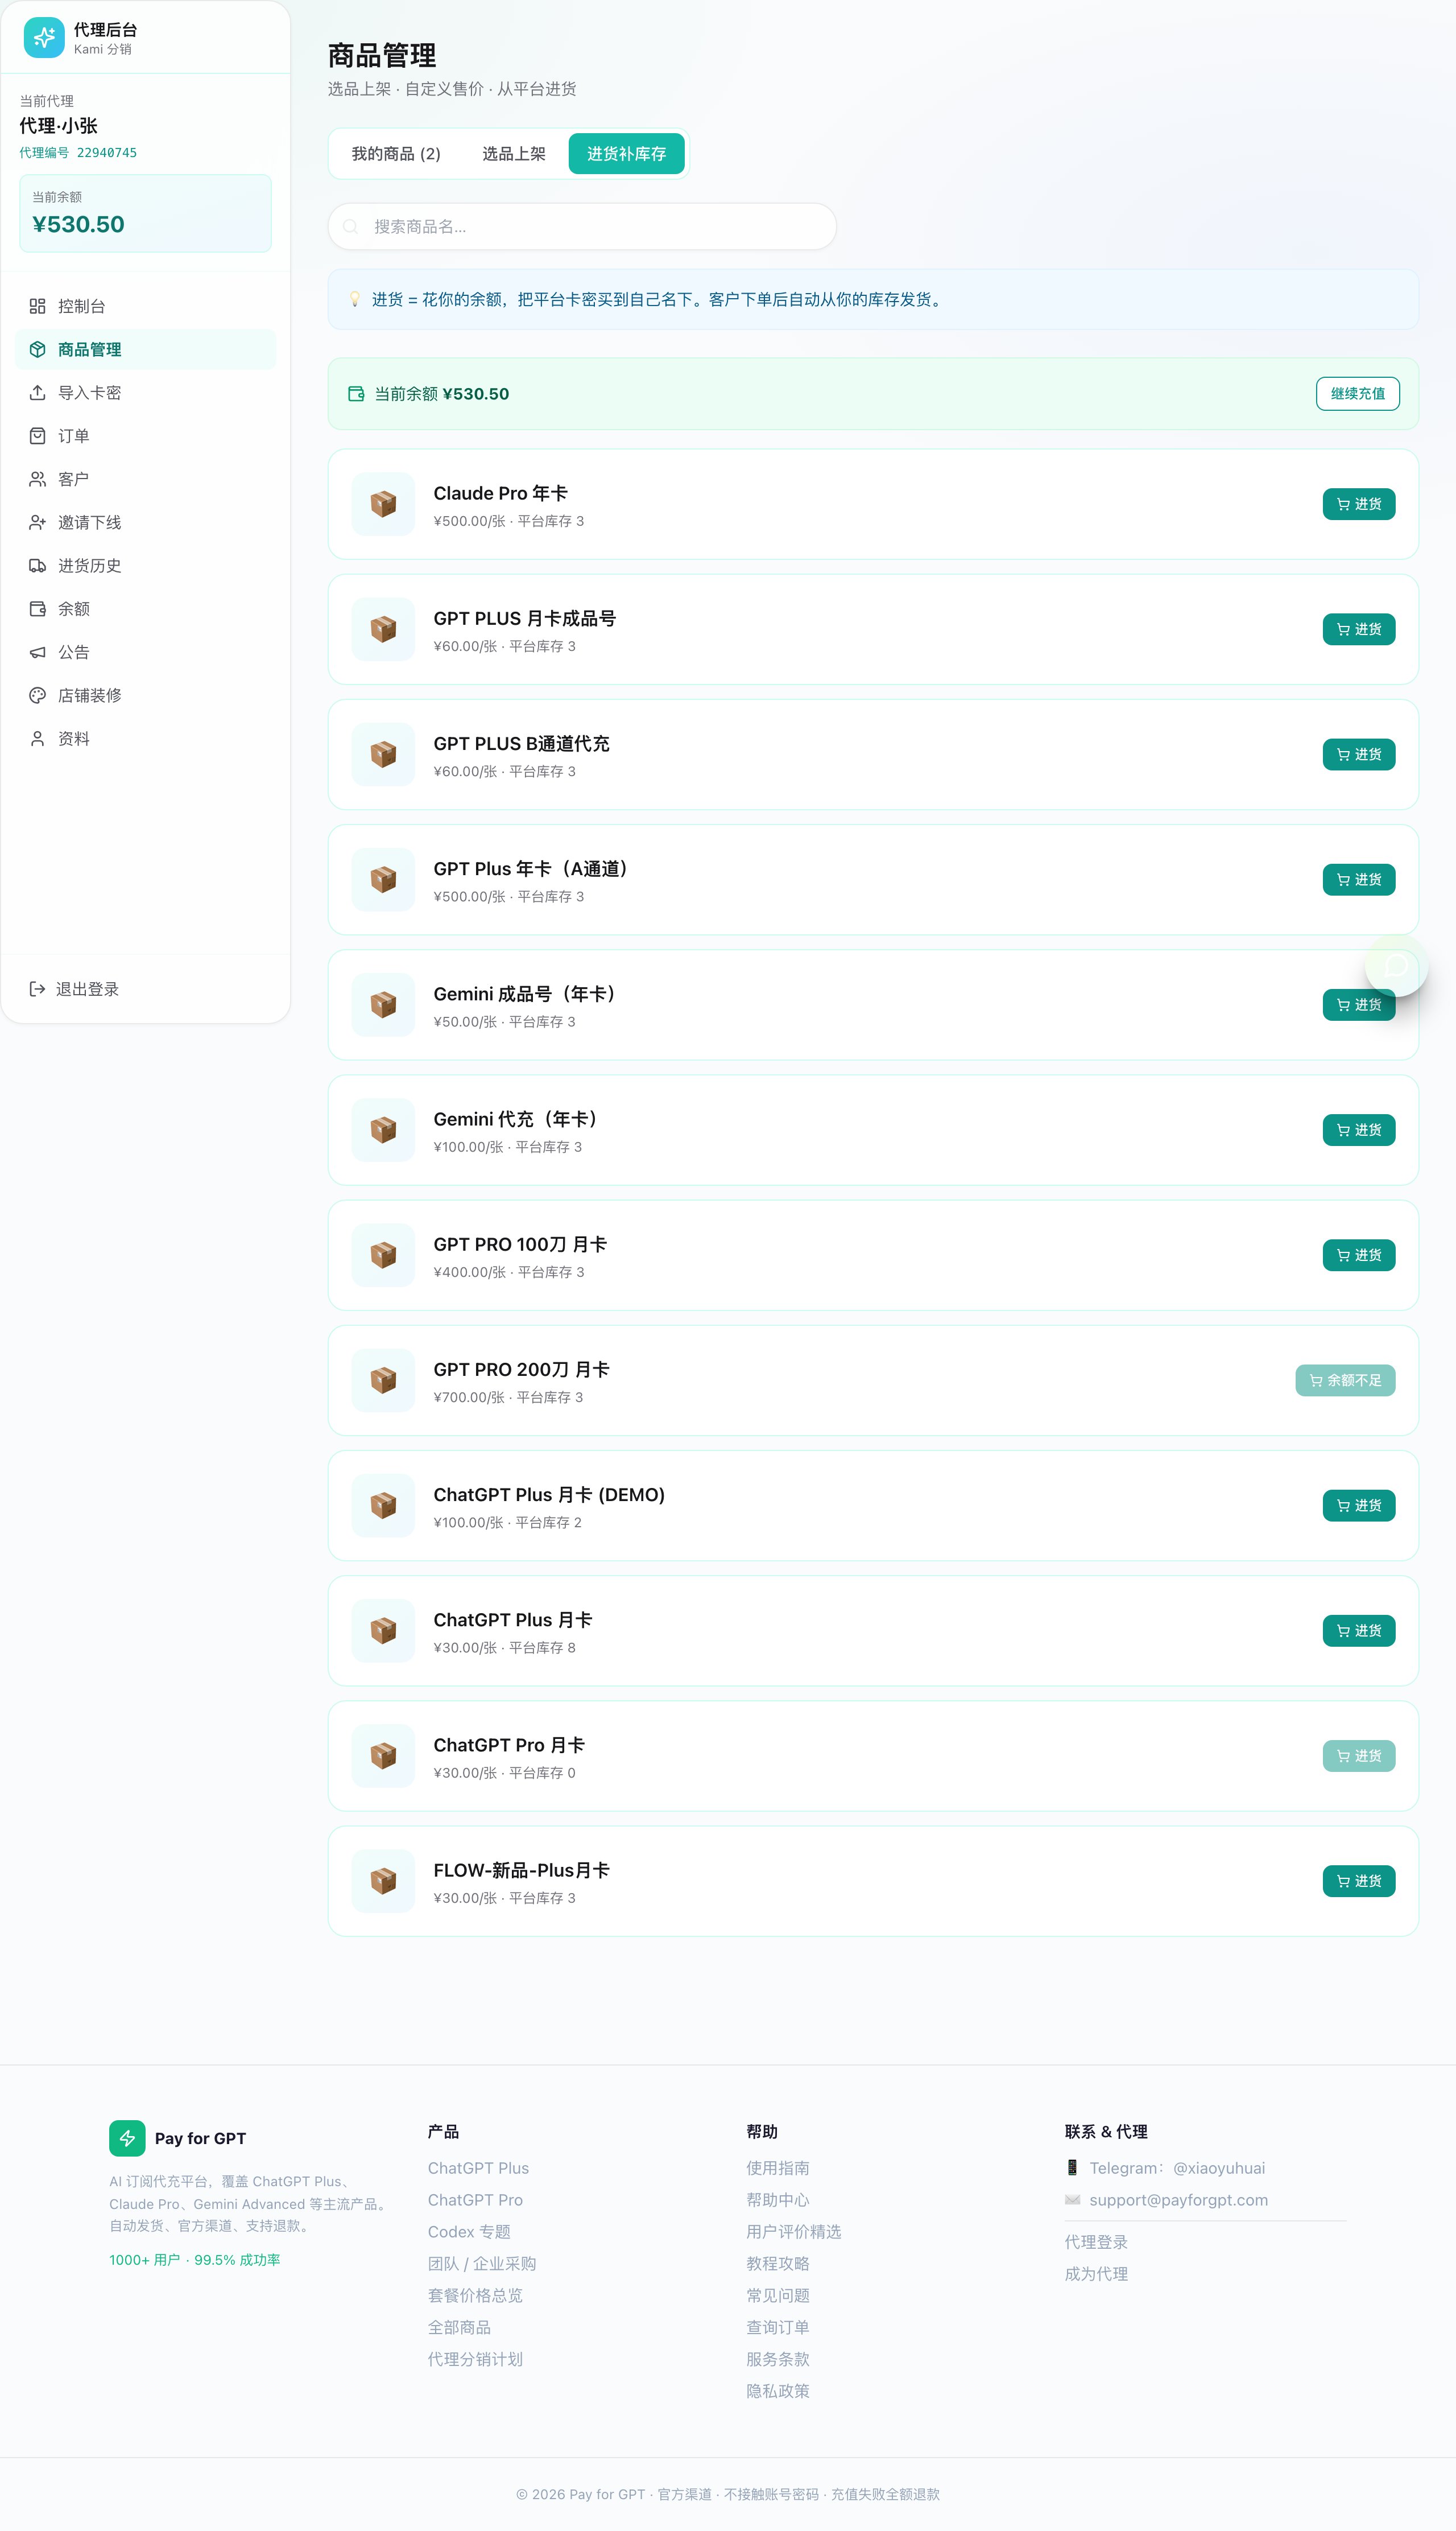1456x2531 pixels.
Task: Open the 进货历史 truck icon
Action: [x=37, y=565]
